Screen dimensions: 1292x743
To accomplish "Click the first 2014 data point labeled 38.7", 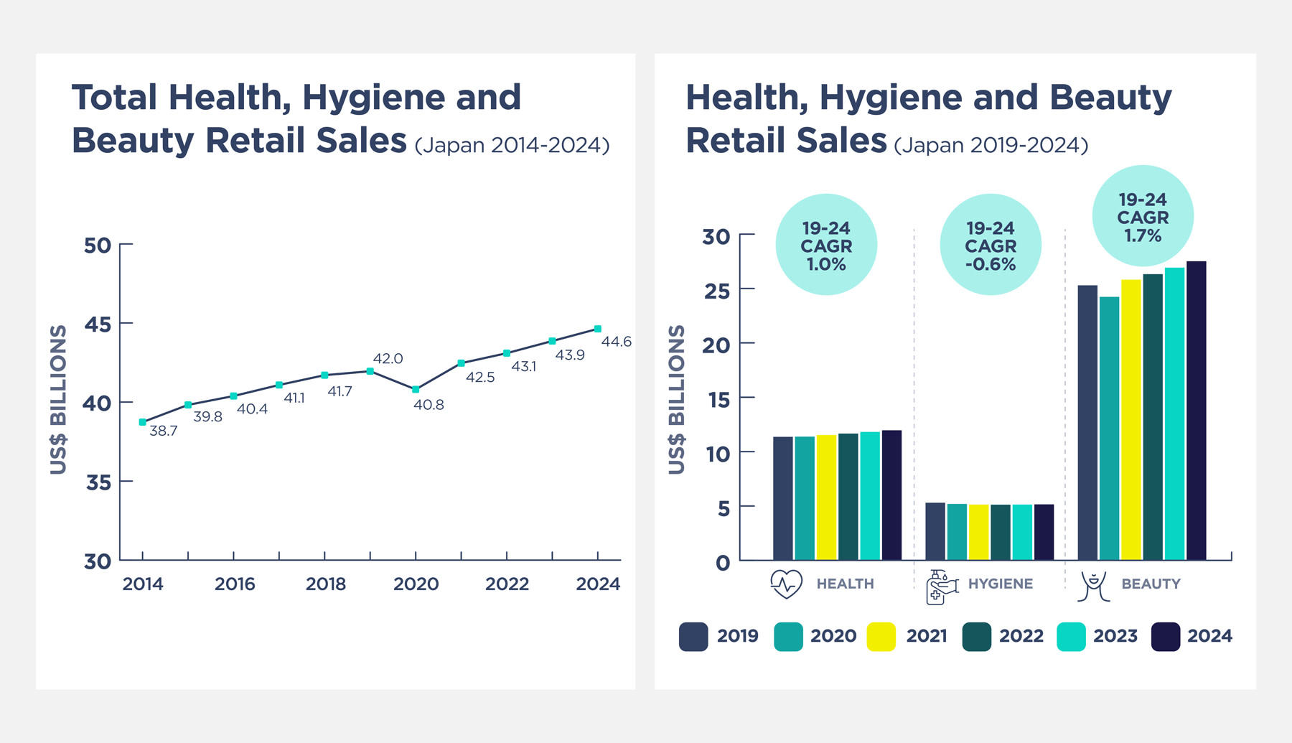I will coord(143,423).
